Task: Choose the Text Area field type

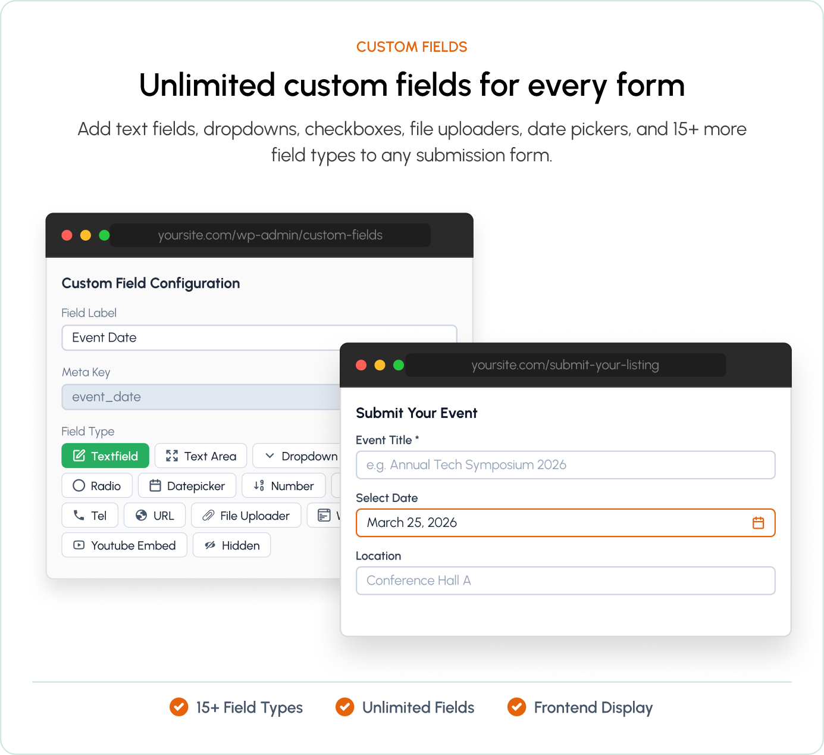Action: (x=201, y=456)
